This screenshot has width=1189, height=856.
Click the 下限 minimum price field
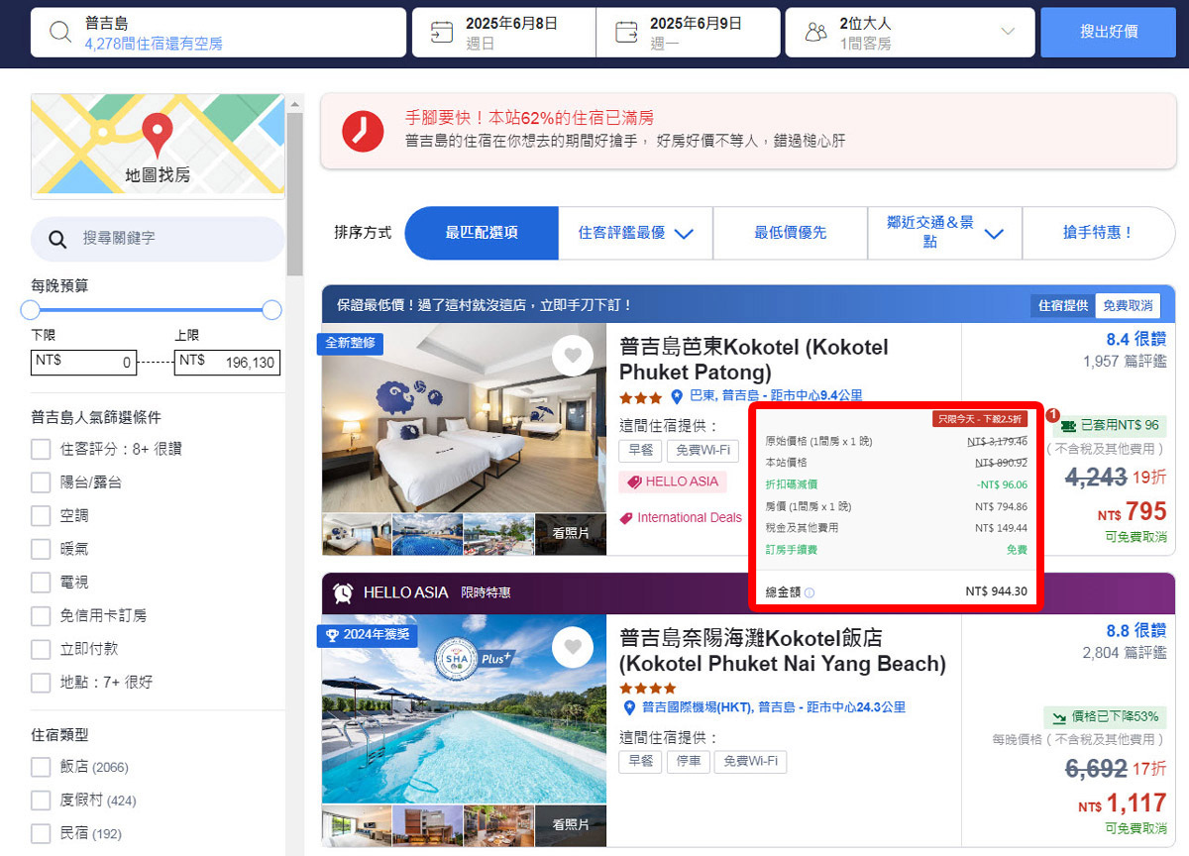83,363
